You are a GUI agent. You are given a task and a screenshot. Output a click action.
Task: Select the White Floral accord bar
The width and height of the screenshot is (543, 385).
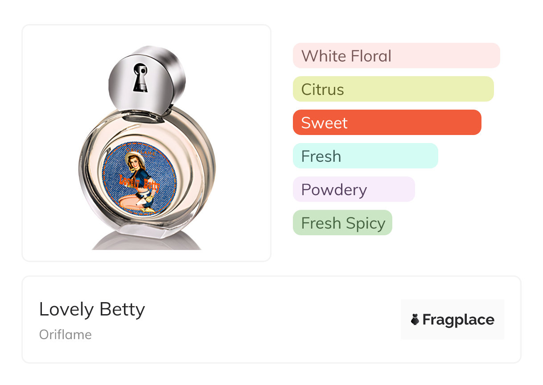pyautogui.click(x=396, y=56)
